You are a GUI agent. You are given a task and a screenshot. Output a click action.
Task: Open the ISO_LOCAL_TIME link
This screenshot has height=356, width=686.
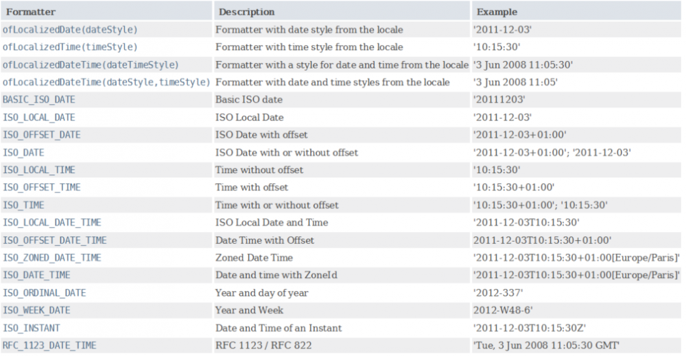[39, 170]
